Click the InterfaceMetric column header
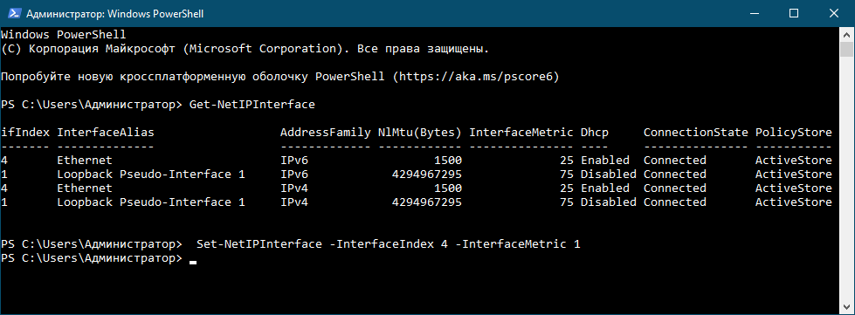The height and width of the screenshot is (315, 855). [x=521, y=133]
